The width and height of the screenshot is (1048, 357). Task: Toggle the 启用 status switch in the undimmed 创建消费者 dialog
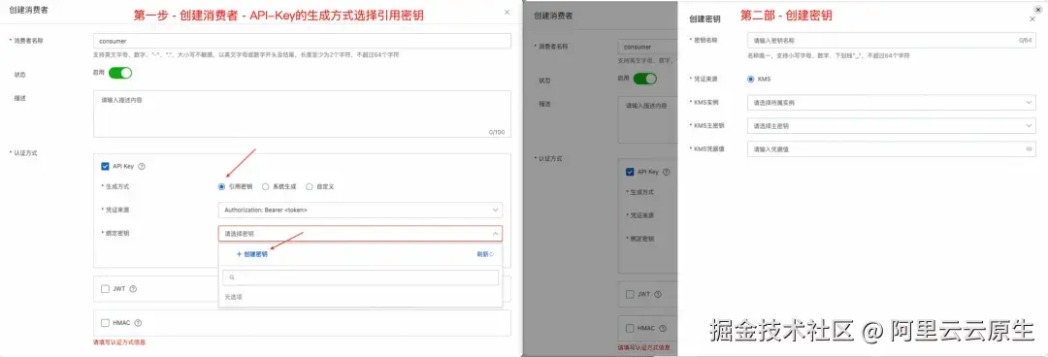[x=120, y=73]
